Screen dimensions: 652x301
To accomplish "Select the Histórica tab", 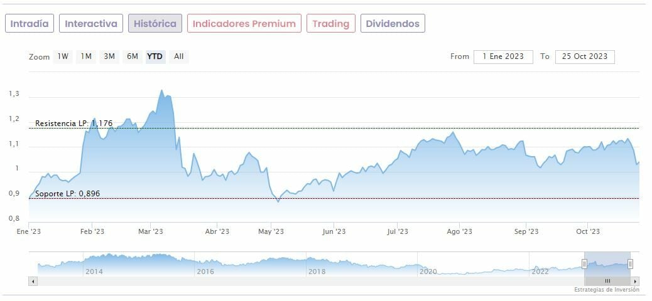I will pos(155,24).
